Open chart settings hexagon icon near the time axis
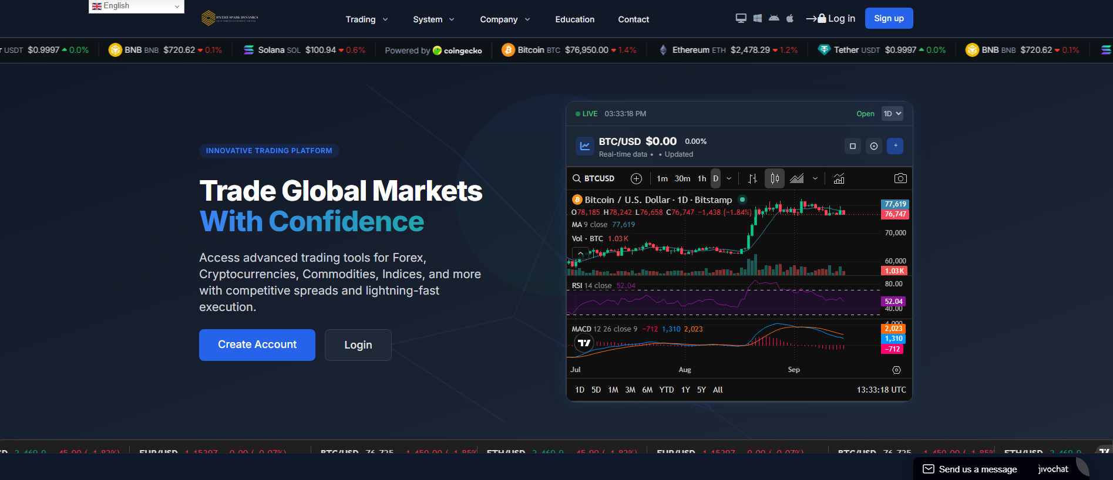 pos(896,370)
